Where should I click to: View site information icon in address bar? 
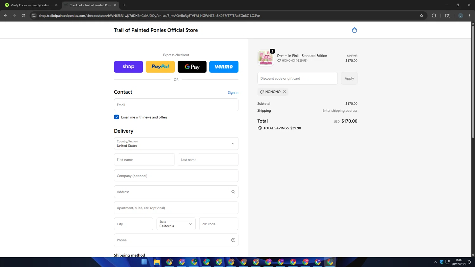pyautogui.click(x=34, y=16)
